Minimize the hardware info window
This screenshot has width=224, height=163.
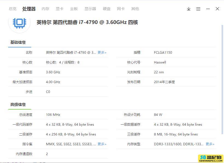click(x=208, y=9)
